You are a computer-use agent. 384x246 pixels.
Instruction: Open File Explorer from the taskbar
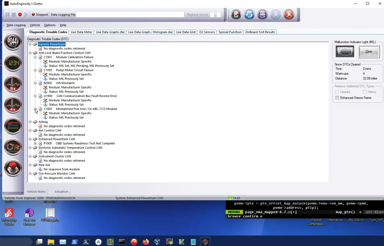click(51, 242)
